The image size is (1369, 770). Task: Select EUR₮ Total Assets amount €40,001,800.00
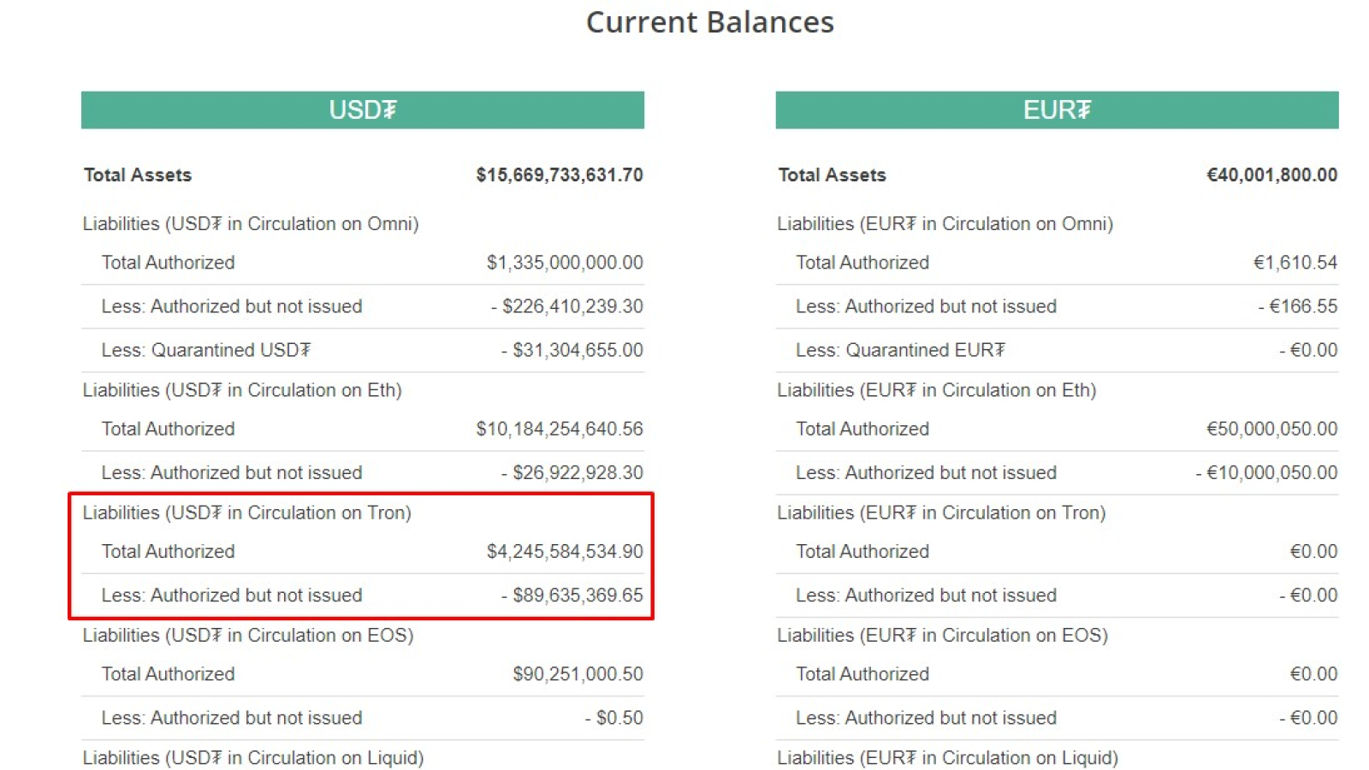pos(1271,175)
